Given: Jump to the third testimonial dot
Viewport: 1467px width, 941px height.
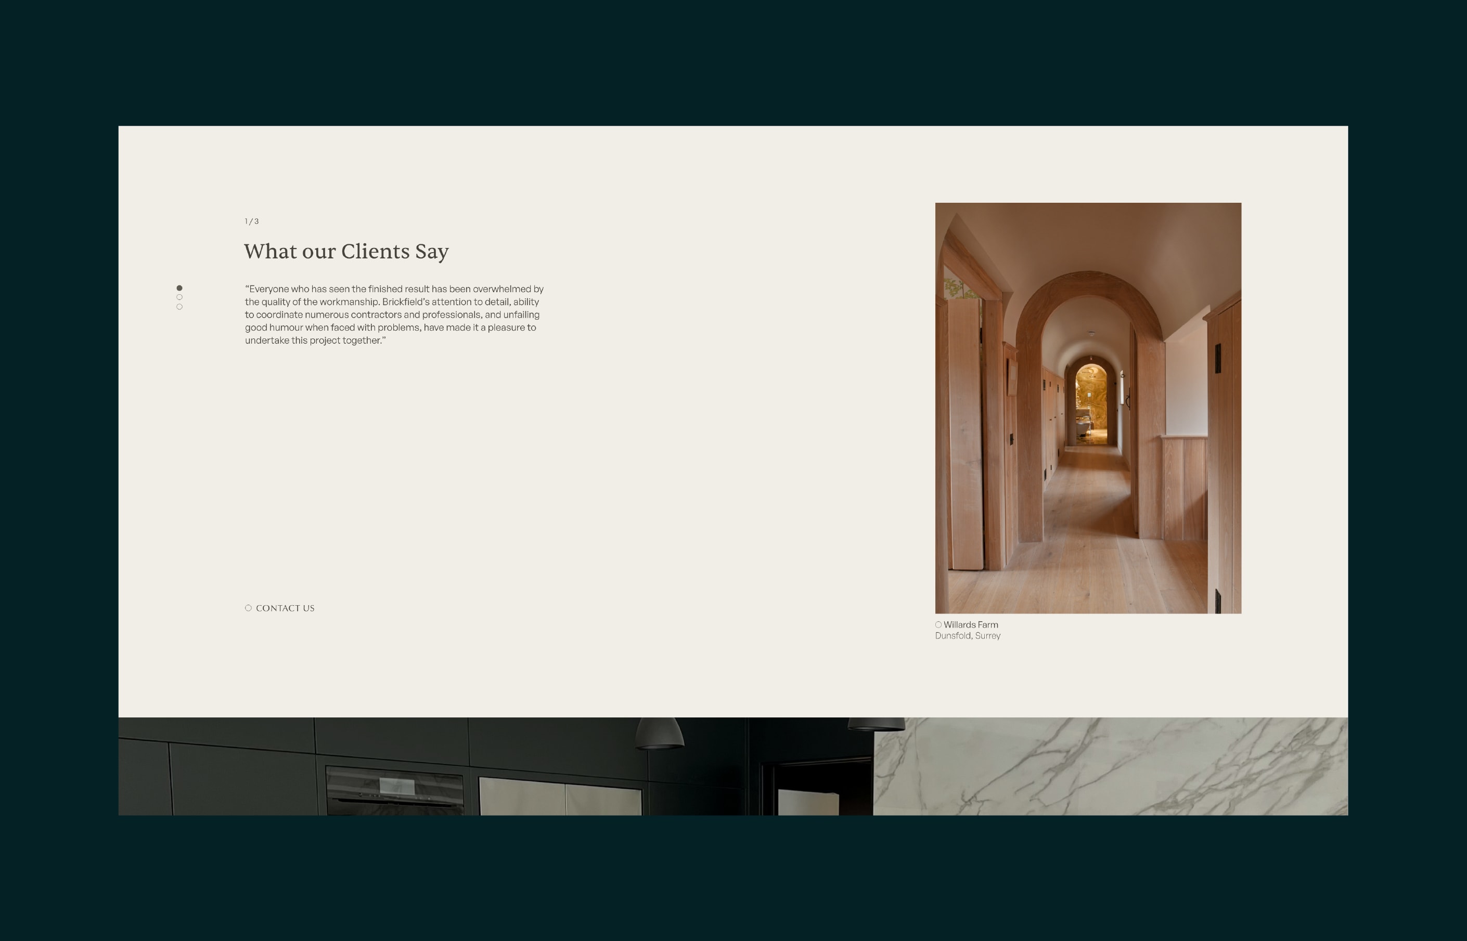Looking at the screenshot, I should click(179, 307).
